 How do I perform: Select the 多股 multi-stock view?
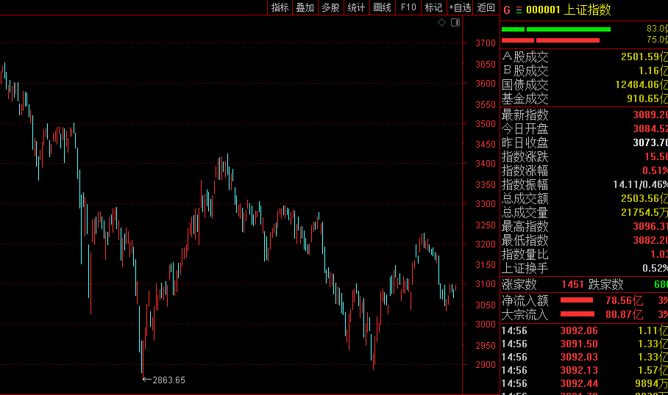pyautogui.click(x=330, y=7)
